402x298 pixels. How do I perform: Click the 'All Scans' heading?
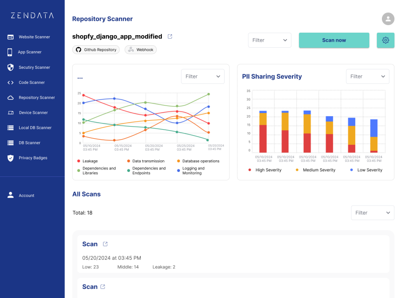tap(86, 194)
